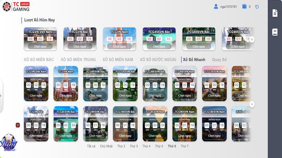Filter by Tất cả days
Screen dimensions: 282x158
point(91,146)
